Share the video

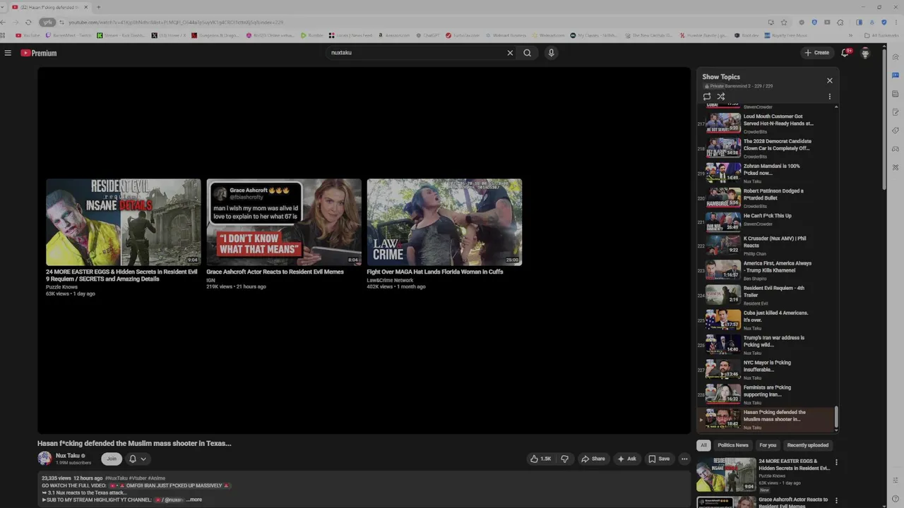(593, 459)
